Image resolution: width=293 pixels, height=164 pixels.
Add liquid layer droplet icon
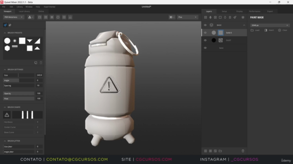225,17
